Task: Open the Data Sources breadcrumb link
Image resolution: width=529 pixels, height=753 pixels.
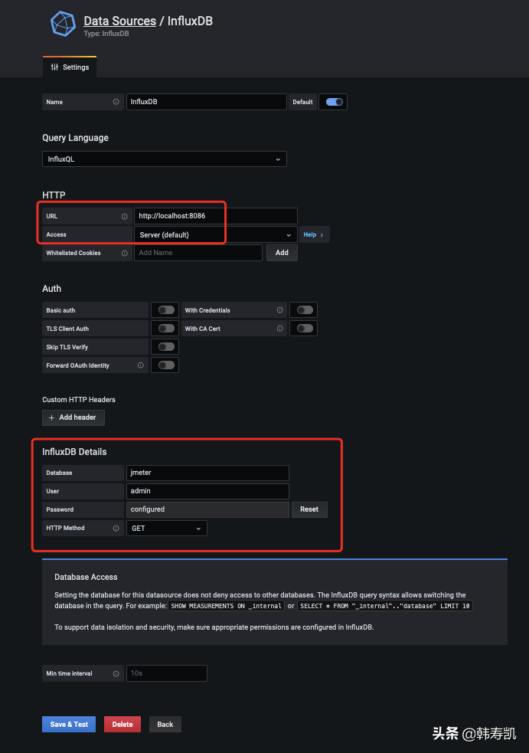Action: click(119, 21)
